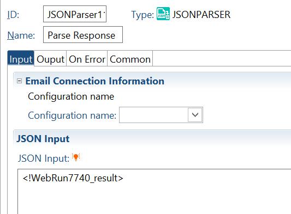Click the WebRun7740_result variable text
291x214 pixels.
point(73,178)
